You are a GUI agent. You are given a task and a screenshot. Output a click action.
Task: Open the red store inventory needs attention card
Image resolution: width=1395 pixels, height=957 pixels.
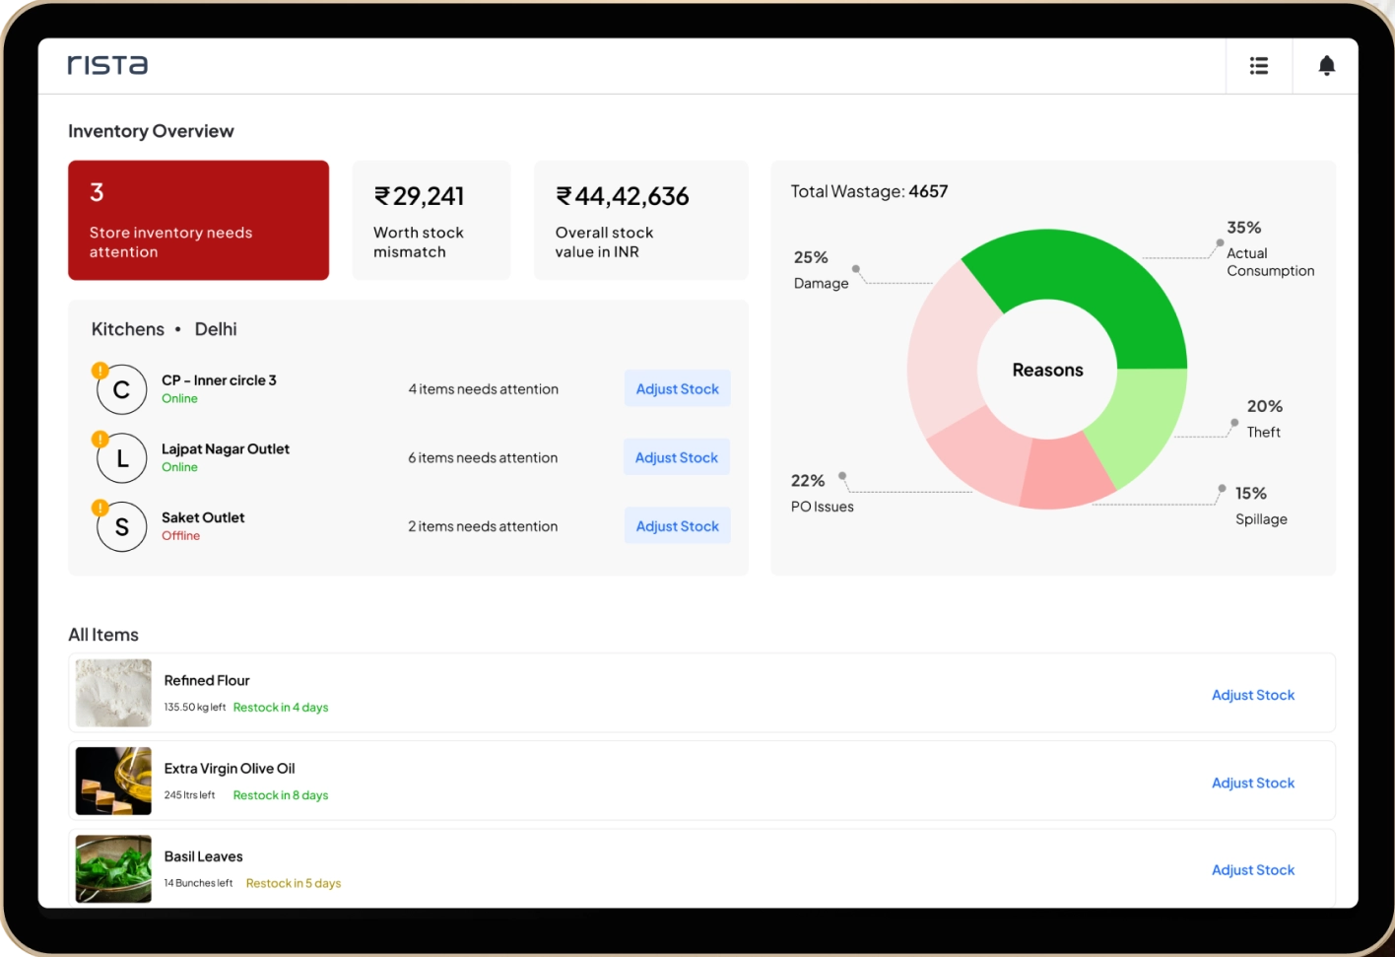point(198,220)
